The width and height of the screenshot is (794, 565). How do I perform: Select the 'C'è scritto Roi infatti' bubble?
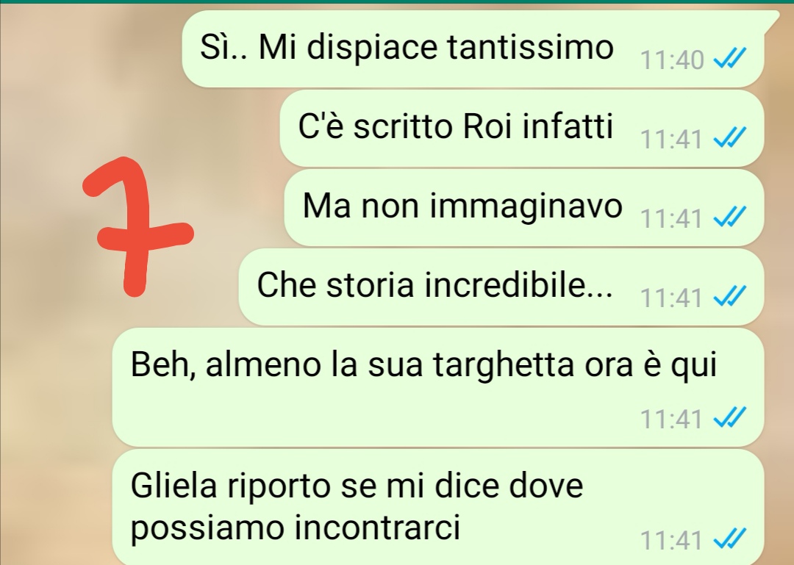pos(521,128)
